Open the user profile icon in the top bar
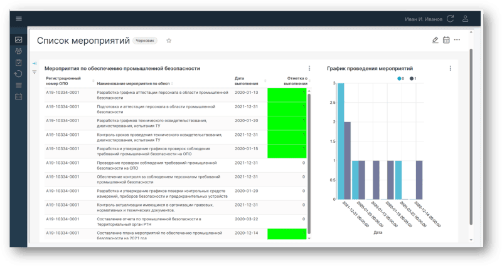The image size is (502, 266). click(x=465, y=19)
